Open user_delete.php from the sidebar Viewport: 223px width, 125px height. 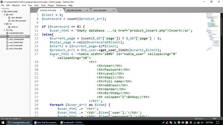pyautogui.click(x=16, y=42)
